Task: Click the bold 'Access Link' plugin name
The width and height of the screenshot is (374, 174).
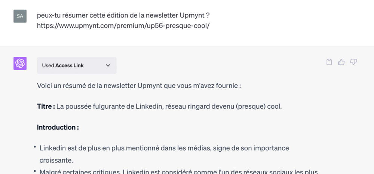Action: coord(70,65)
